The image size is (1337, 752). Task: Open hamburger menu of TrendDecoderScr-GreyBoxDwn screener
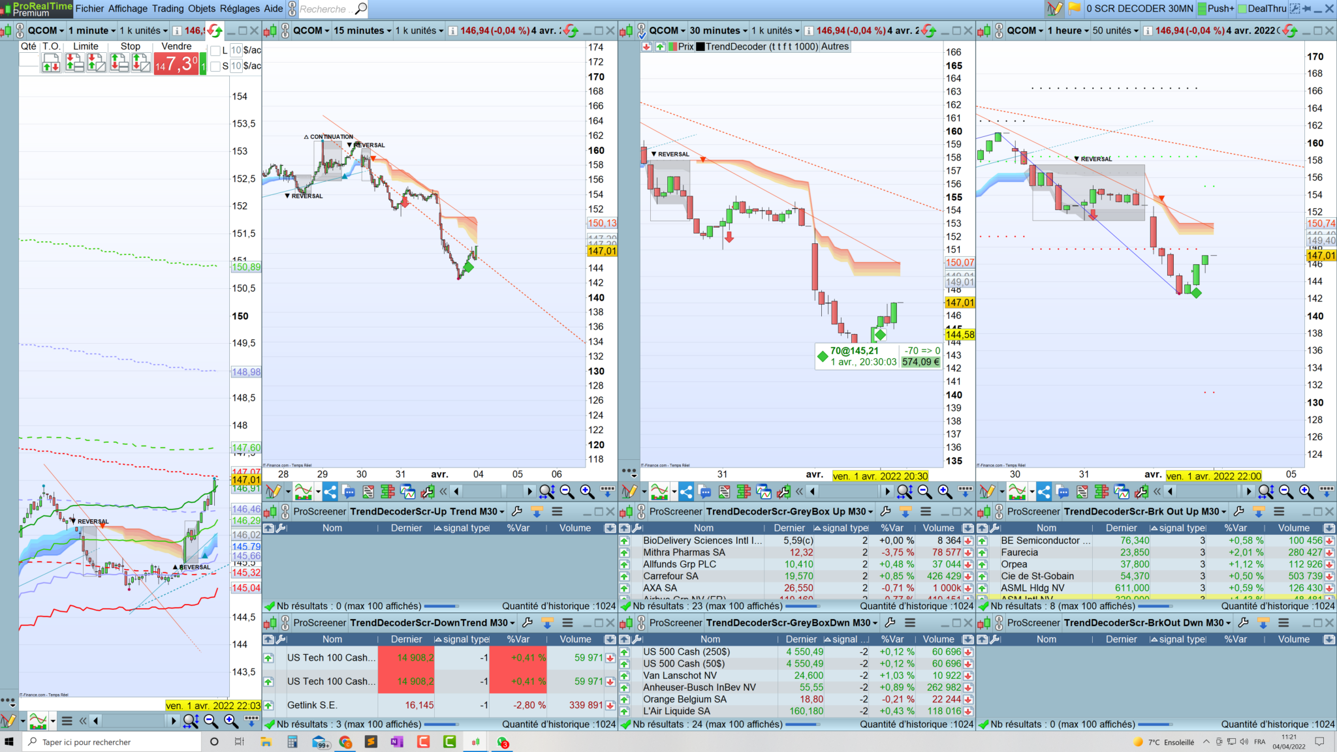[x=910, y=623]
